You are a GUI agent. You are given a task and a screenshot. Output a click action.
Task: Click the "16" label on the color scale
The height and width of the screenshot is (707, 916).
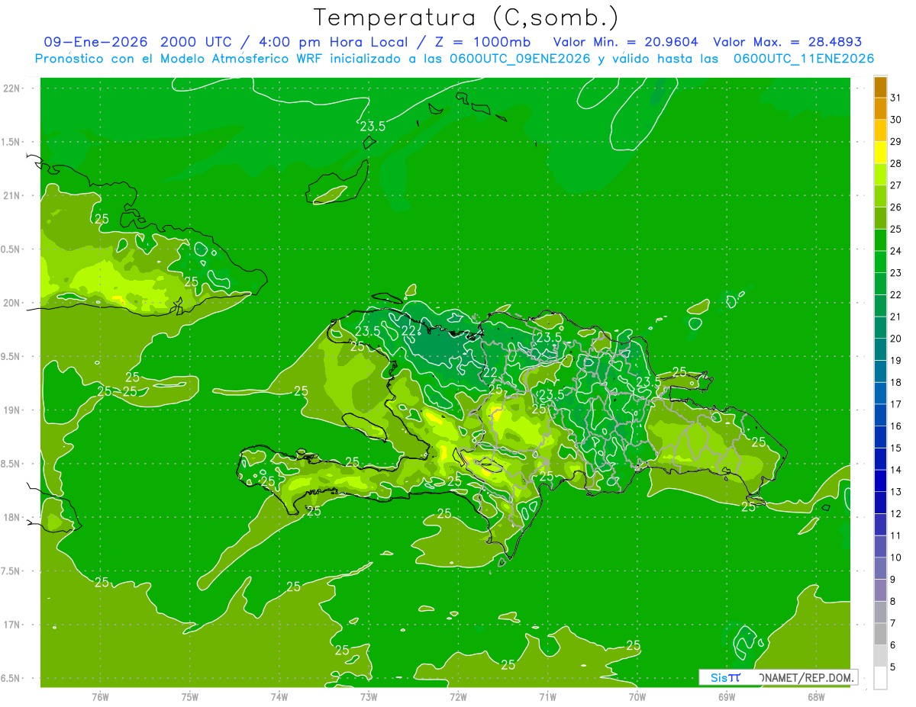tap(895, 426)
